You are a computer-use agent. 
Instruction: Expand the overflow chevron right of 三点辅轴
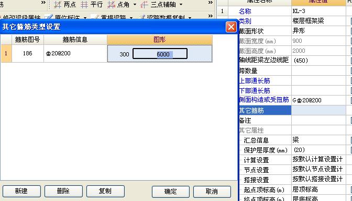pyautogui.click(x=211, y=3)
